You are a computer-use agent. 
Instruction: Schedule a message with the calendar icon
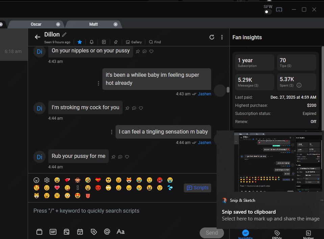coord(80,232)
